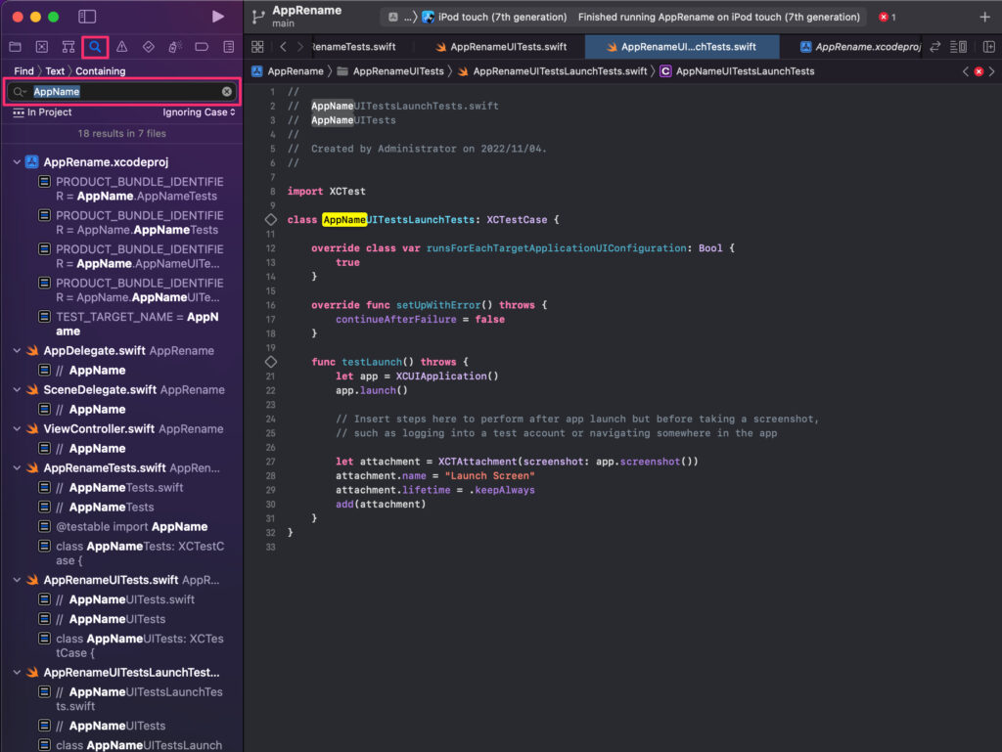Open the Source Control navigator icon

(x=41, y=47)
